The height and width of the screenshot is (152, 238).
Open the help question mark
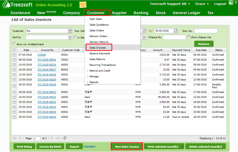pyautogui.click(x=236, y=3)
